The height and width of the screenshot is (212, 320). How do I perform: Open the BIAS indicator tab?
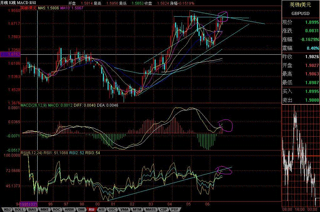(x=32, y=209)
